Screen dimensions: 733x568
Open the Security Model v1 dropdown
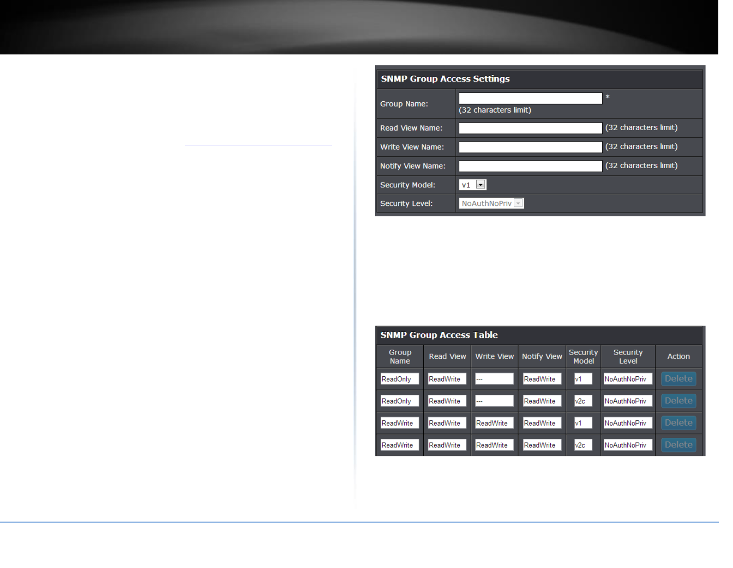[473, 185]
